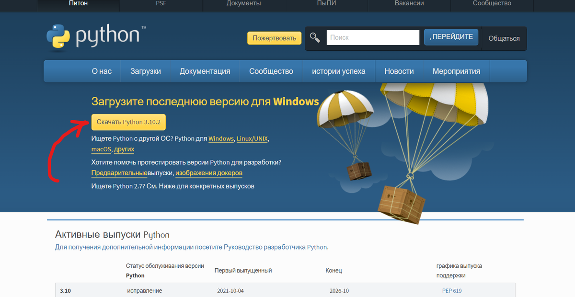Follow the других link
The width and height of the screenshot is (575, 297).
(124, 149)
